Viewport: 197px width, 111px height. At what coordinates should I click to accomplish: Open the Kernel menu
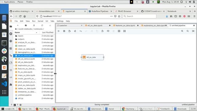coord(40,21)
